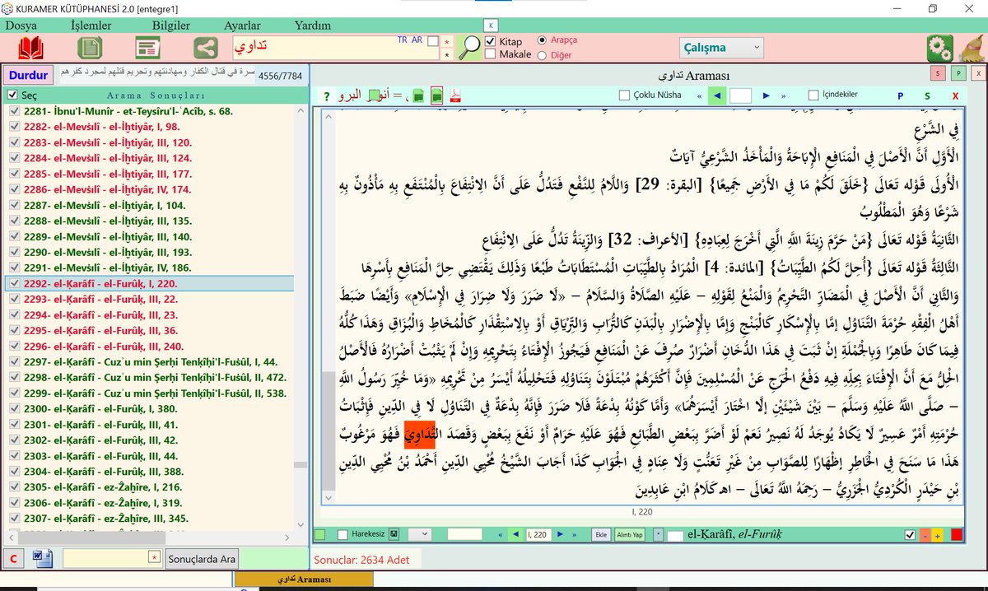
Task: Click the red-bordered green book icon
Action: (x=437, y=95)
